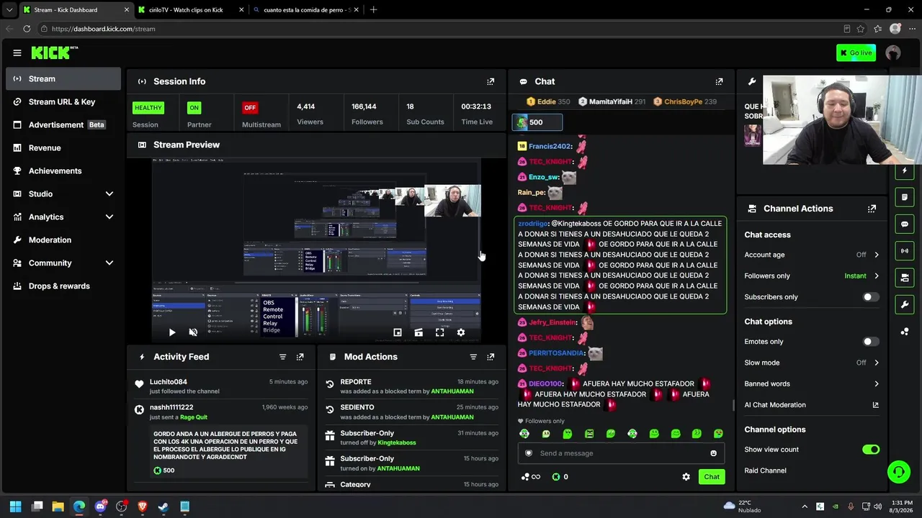Reload the page with browser refresh button
Image resolution: width=922 pixels, height=518 pixels.
coord(27,29)
